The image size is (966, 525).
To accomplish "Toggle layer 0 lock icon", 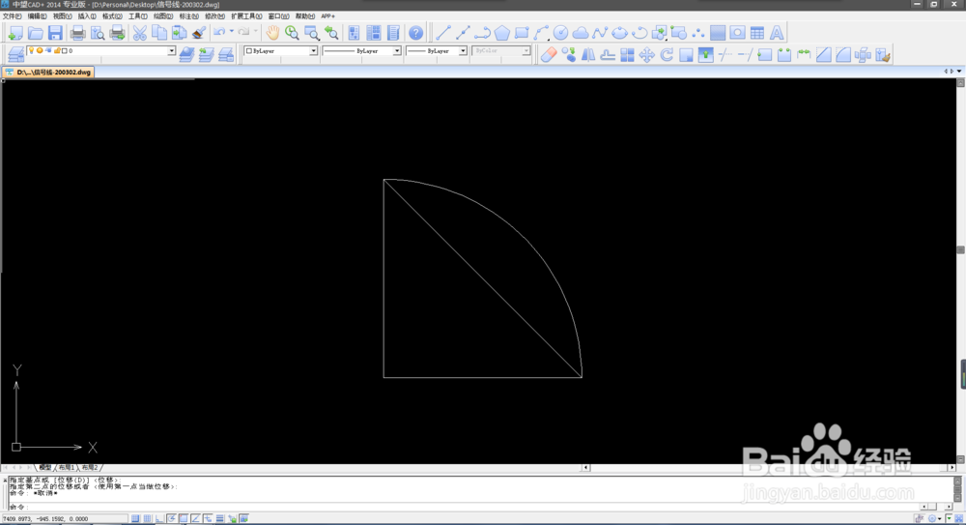I will click(57, 50).
